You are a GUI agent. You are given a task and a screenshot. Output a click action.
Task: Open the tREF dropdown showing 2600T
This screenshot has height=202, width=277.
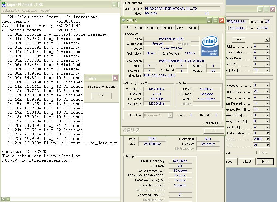click(267, 139)
